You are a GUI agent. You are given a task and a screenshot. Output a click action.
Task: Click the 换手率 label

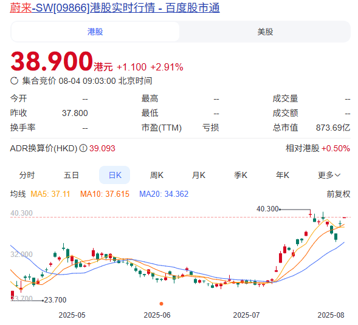pos(23,128)
